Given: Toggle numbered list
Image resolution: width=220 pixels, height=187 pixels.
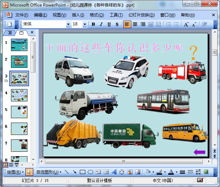Looking at the screenshot, I should [169, 24].
